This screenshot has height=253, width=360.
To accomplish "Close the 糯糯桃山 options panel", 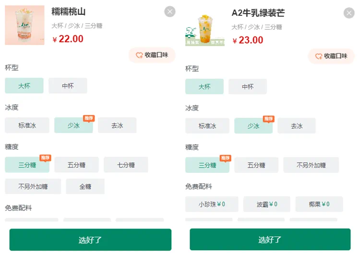I will (169, 12).
